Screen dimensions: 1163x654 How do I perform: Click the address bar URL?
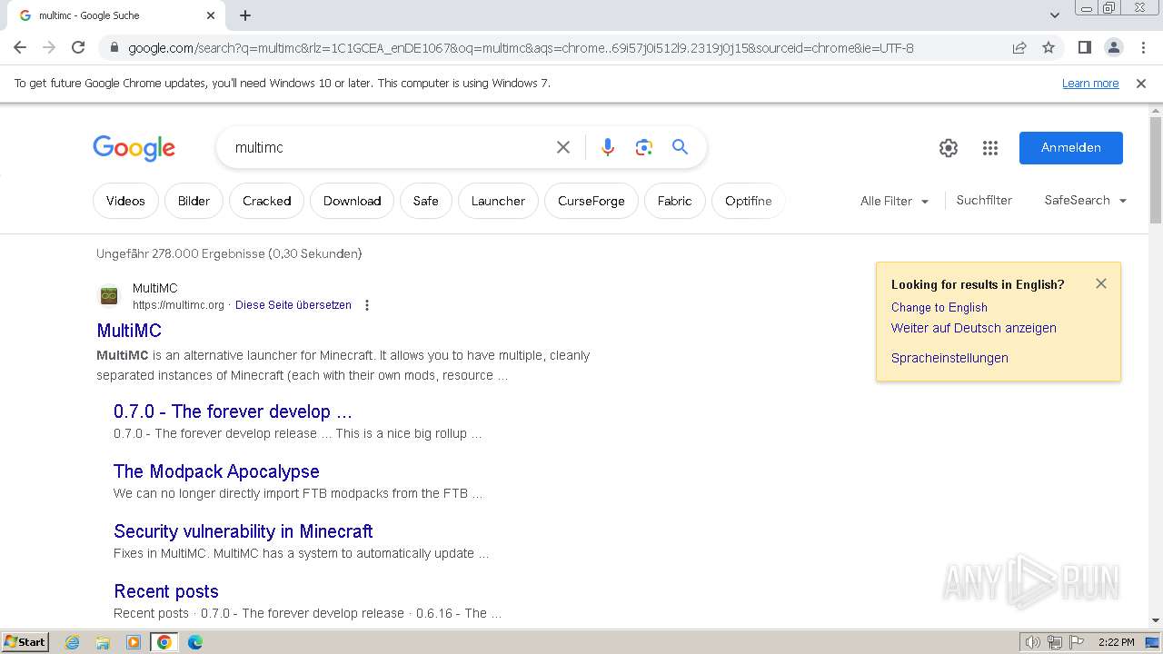pos(521,48)
